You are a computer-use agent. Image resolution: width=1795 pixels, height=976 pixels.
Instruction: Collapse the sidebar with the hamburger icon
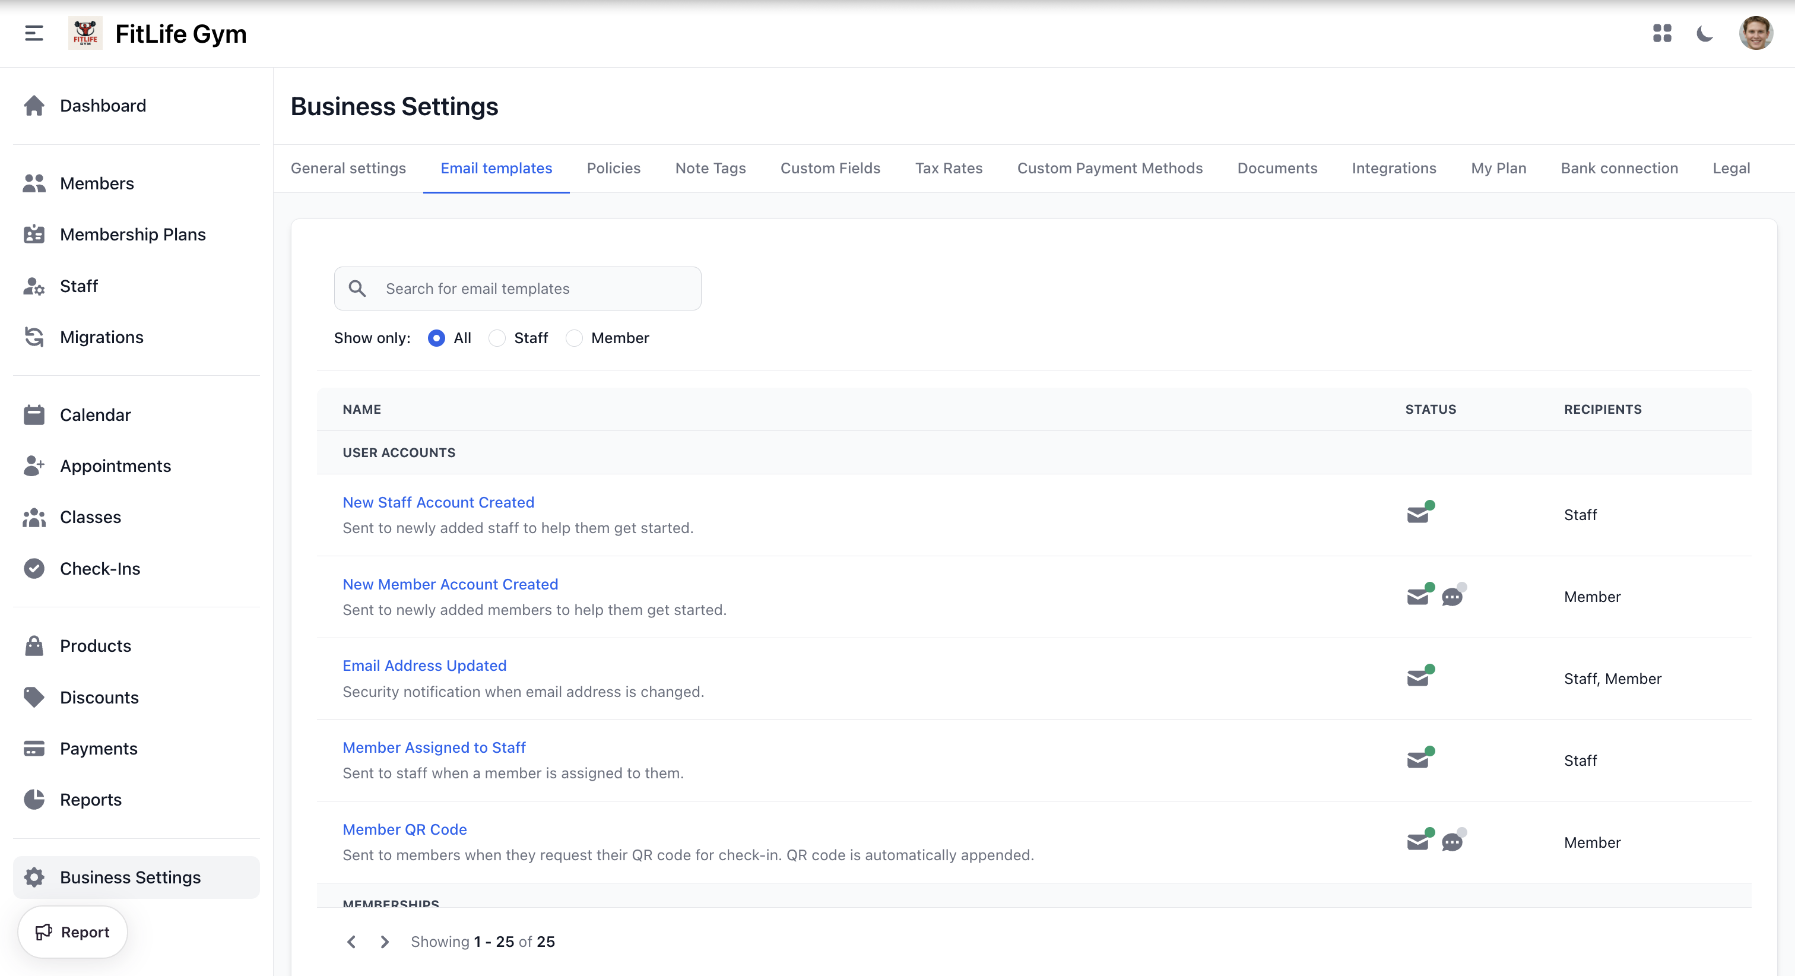point(32,33)
